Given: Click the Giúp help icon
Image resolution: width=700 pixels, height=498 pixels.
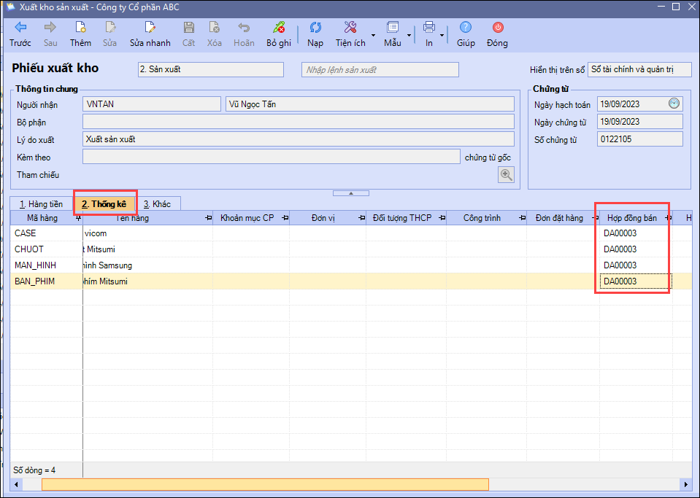Looking at the screenshot, I should (x=466, y=28).
